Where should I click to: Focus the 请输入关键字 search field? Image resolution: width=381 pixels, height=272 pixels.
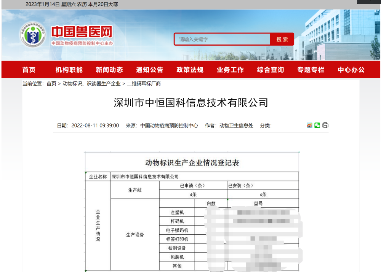223,39
